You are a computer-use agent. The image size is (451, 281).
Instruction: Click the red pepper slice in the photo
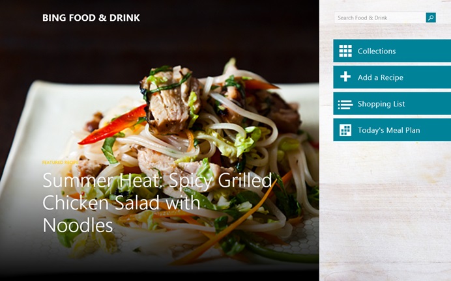pos(113,126)
